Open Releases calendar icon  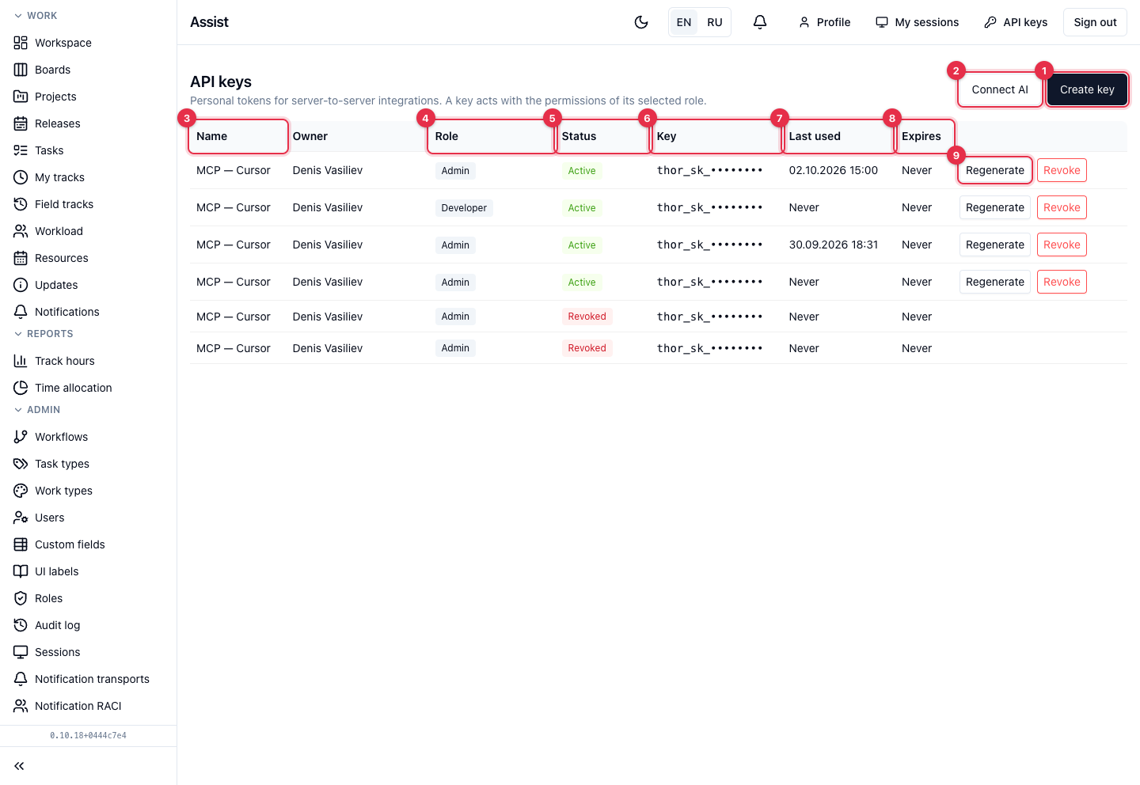[21, 123]
